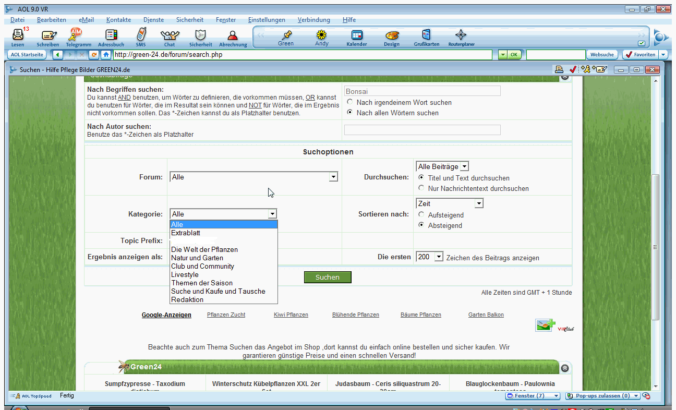Click the SMS toolbar icon
Screen dimensions: 676x410
click(x=140, y=35)
